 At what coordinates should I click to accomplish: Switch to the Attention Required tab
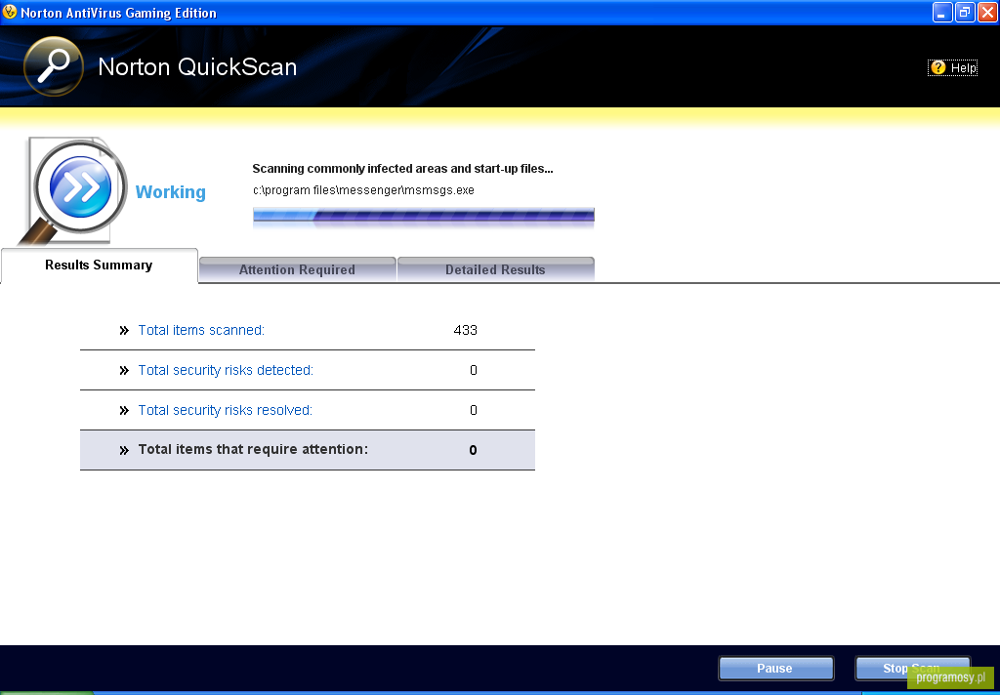[x=297, y=269]
